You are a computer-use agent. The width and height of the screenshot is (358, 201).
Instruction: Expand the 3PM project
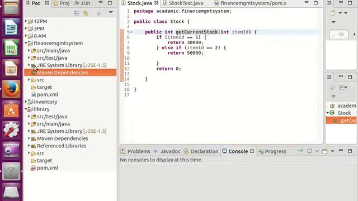(x=26, y=28)
